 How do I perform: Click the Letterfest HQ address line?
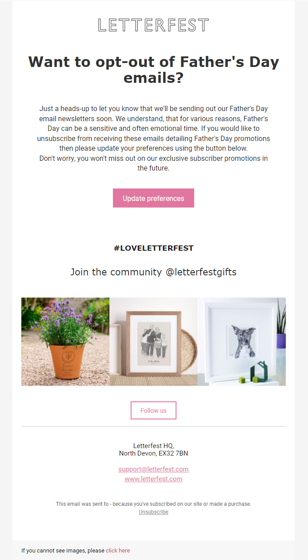[x=154, y=445]
